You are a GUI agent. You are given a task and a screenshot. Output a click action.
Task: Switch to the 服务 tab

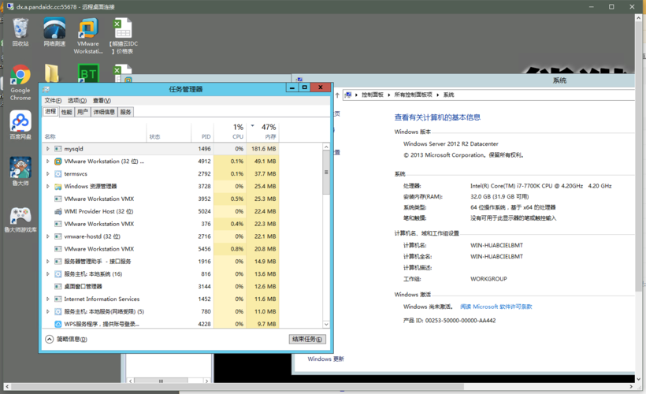(125, 112)
